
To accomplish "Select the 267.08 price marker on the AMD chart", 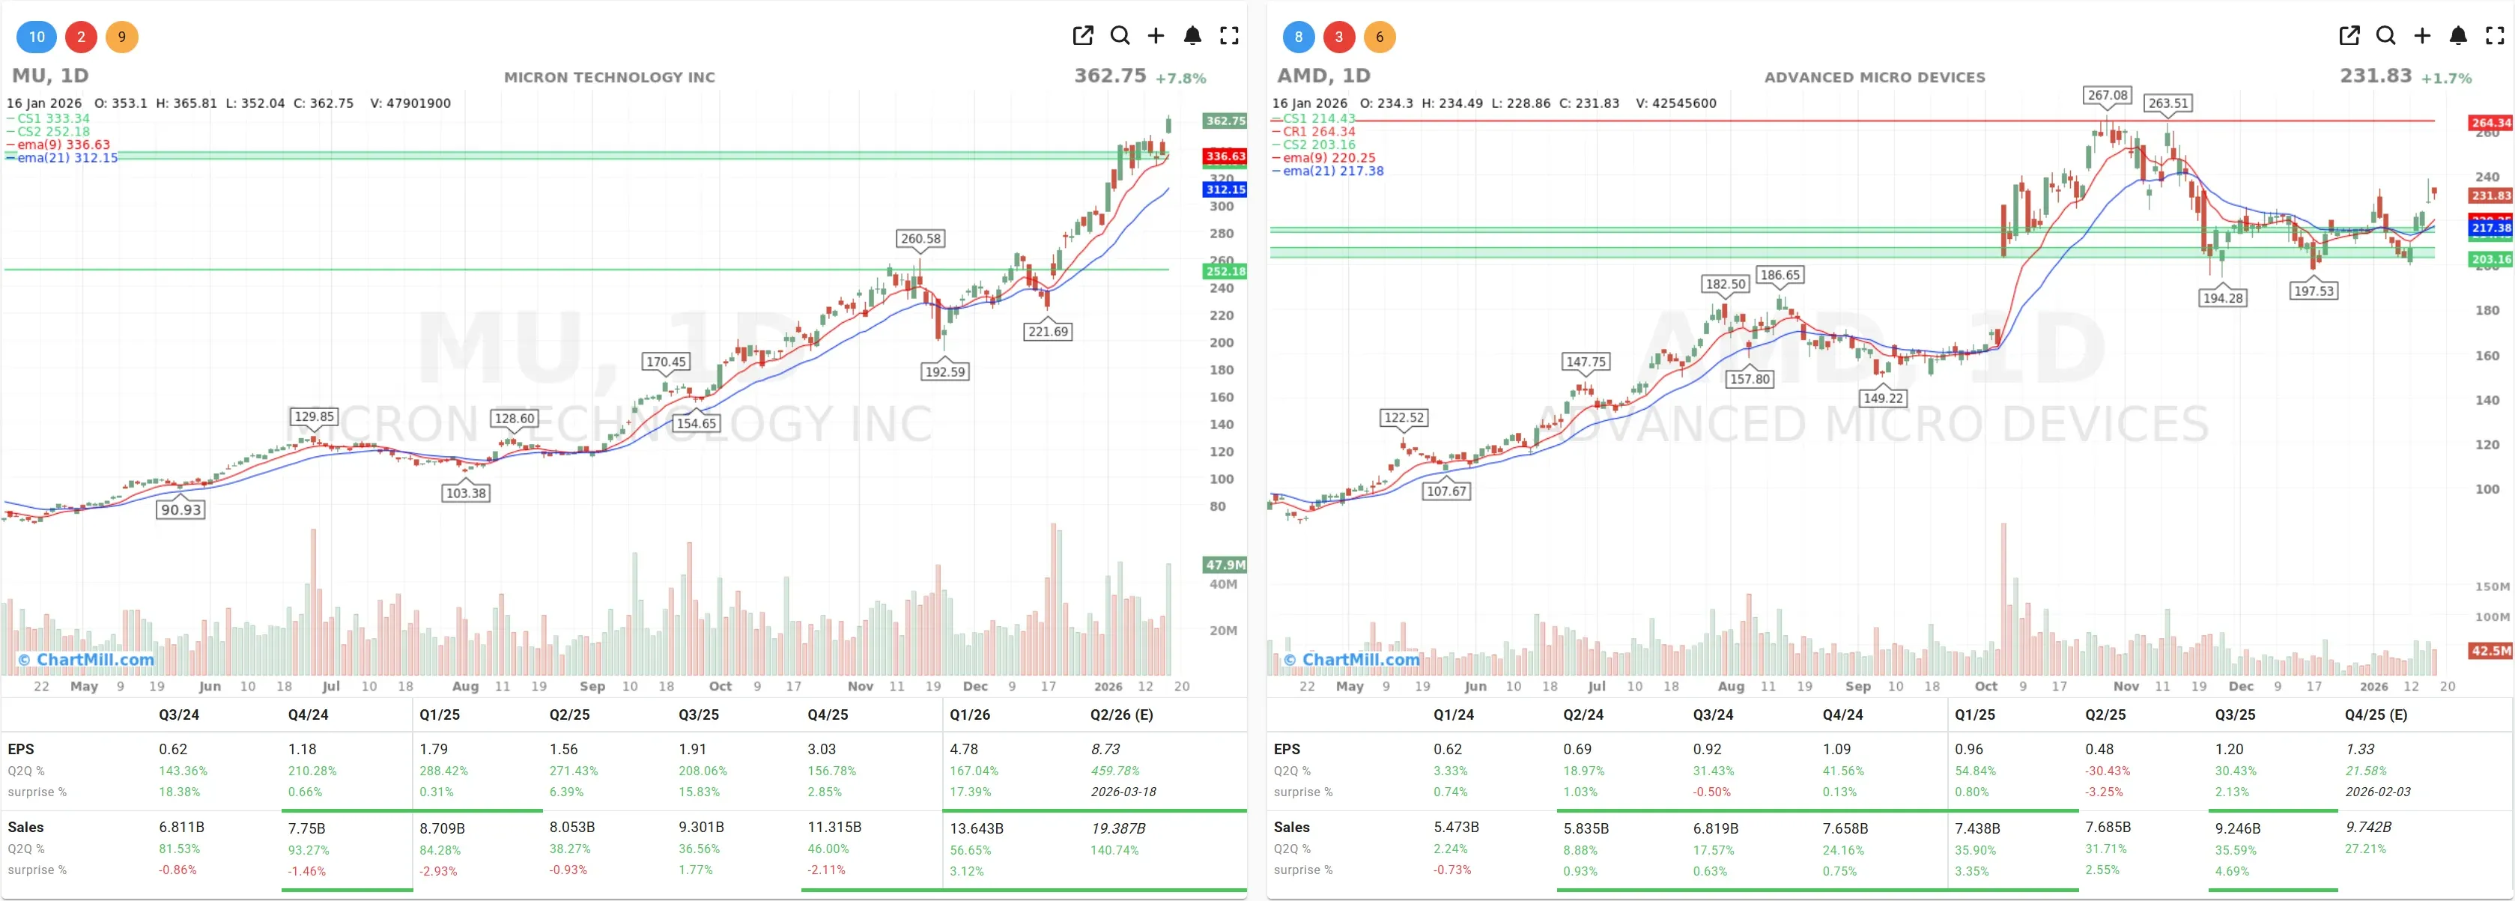I will (2109, 96).
